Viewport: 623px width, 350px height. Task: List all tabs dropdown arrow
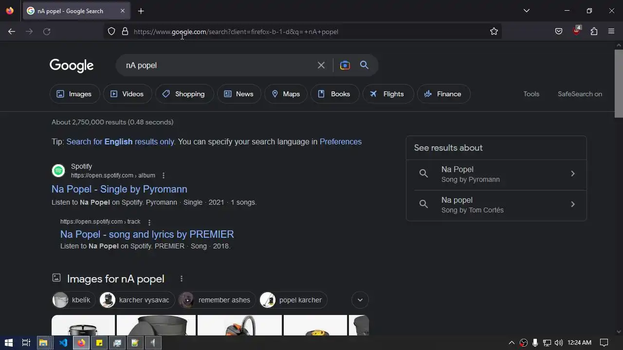pyautogui.click(x=526, y=11)
